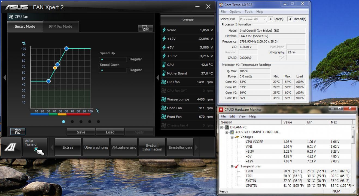Click the CPU fan sensor icon
The height and width of the screenshot is (196, 359).
[164, 82]
